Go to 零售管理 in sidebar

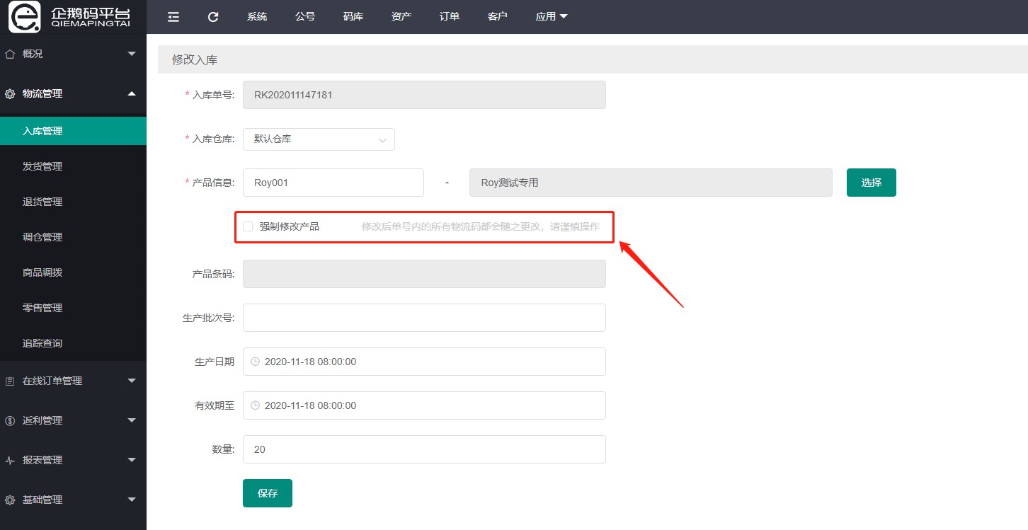(73, 308)
